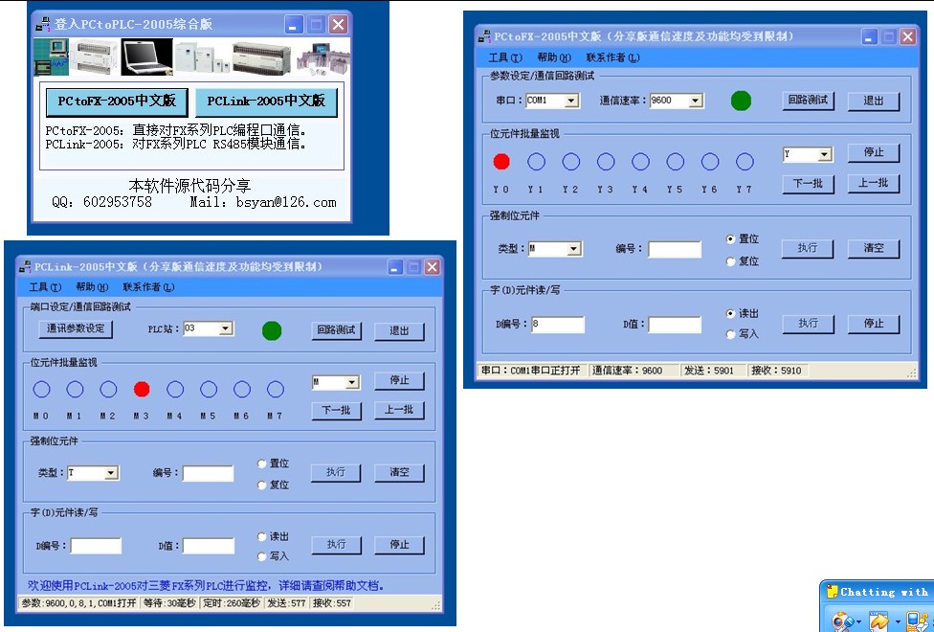Launch PCLink-2005中文版 from login window
The width and height of the screenshot is (934, 632).
(x=266, y=102)
